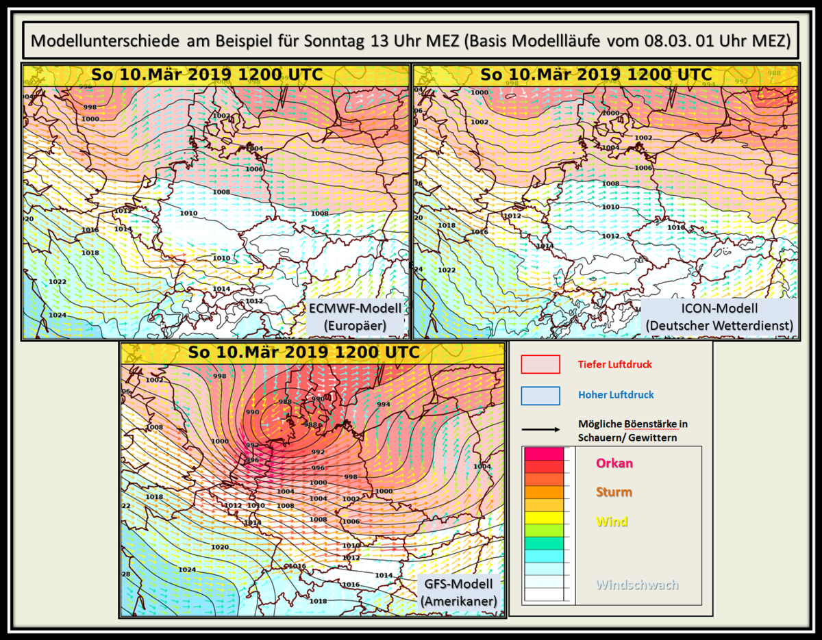
Task: Pick the bright red swatch below the magenta one
Action: (x=543, y=466)
